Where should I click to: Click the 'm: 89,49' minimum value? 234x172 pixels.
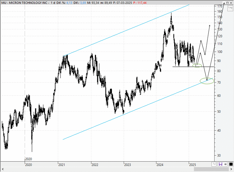pos(106,3)
